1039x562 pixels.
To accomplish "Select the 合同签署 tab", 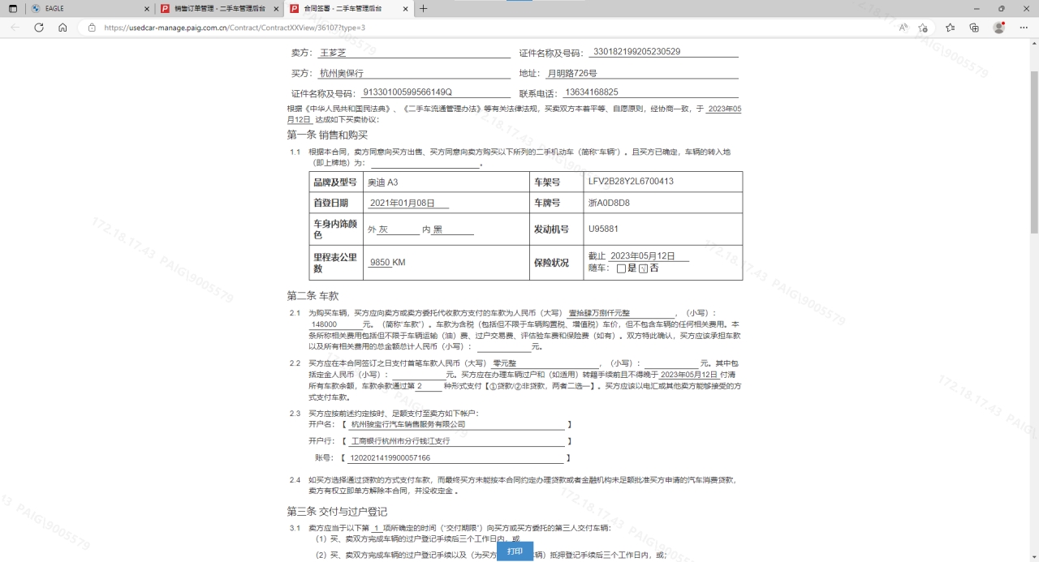I will 348,9.
